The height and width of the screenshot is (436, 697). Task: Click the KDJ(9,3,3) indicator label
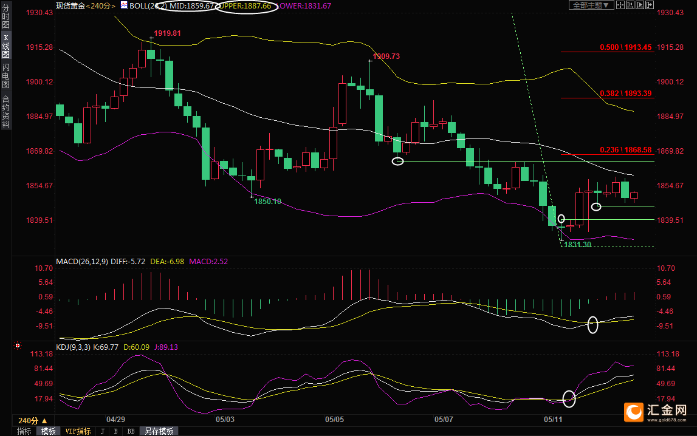coord(73,347)
